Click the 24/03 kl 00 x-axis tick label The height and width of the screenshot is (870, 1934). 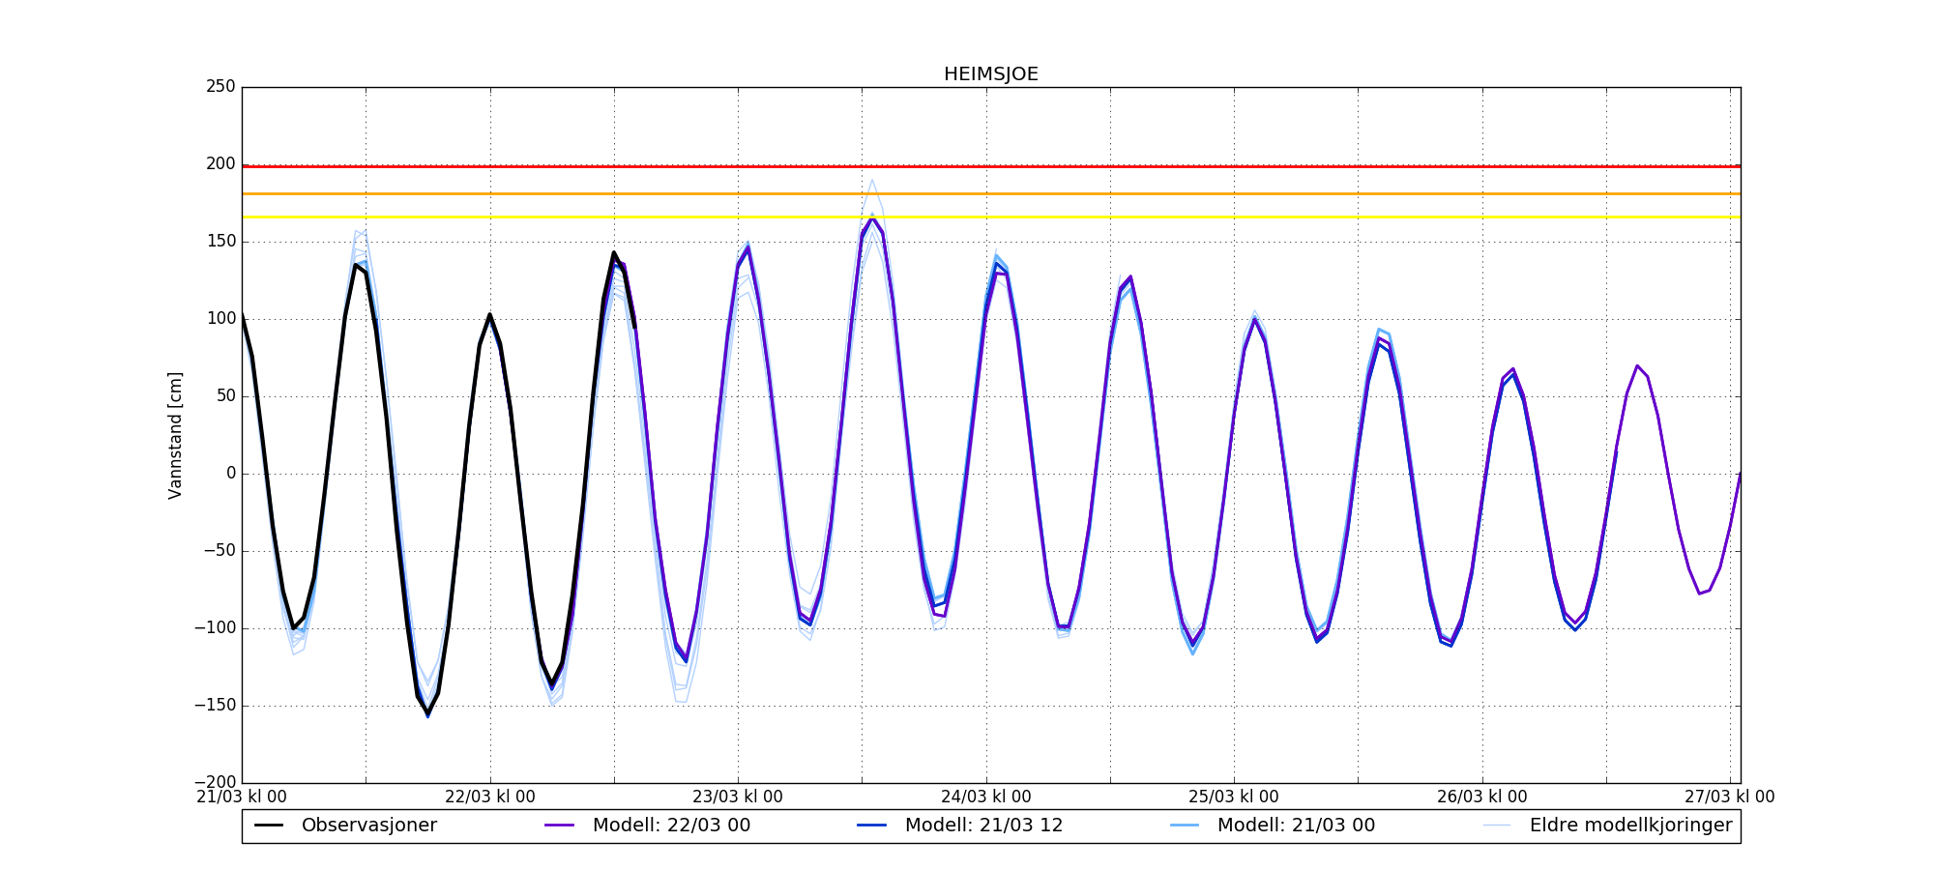(x=985, y=797)
